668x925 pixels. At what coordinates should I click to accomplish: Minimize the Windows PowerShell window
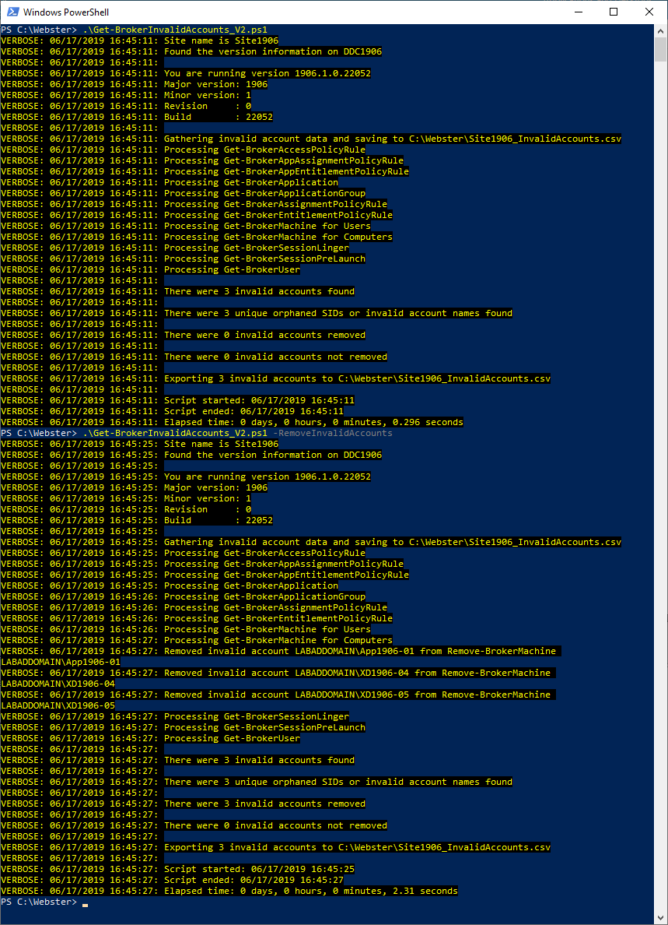578,12
